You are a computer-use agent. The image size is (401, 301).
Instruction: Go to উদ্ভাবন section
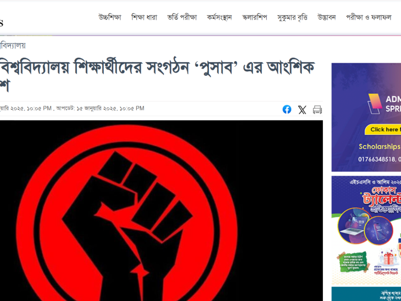[327, 18]
